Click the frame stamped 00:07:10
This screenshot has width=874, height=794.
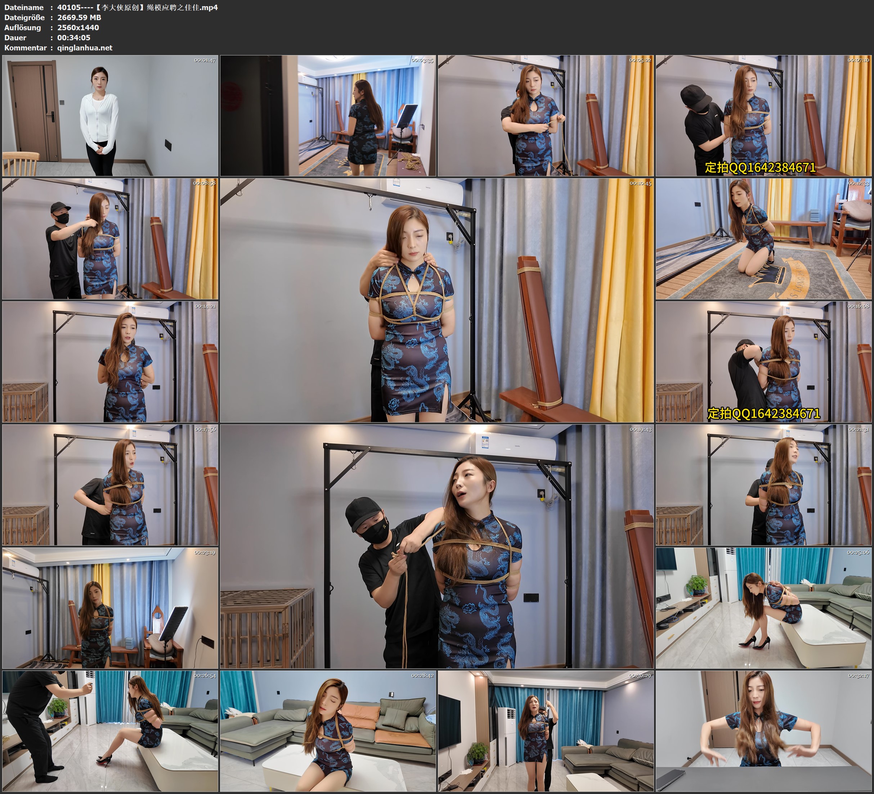(x=763, y=115)
